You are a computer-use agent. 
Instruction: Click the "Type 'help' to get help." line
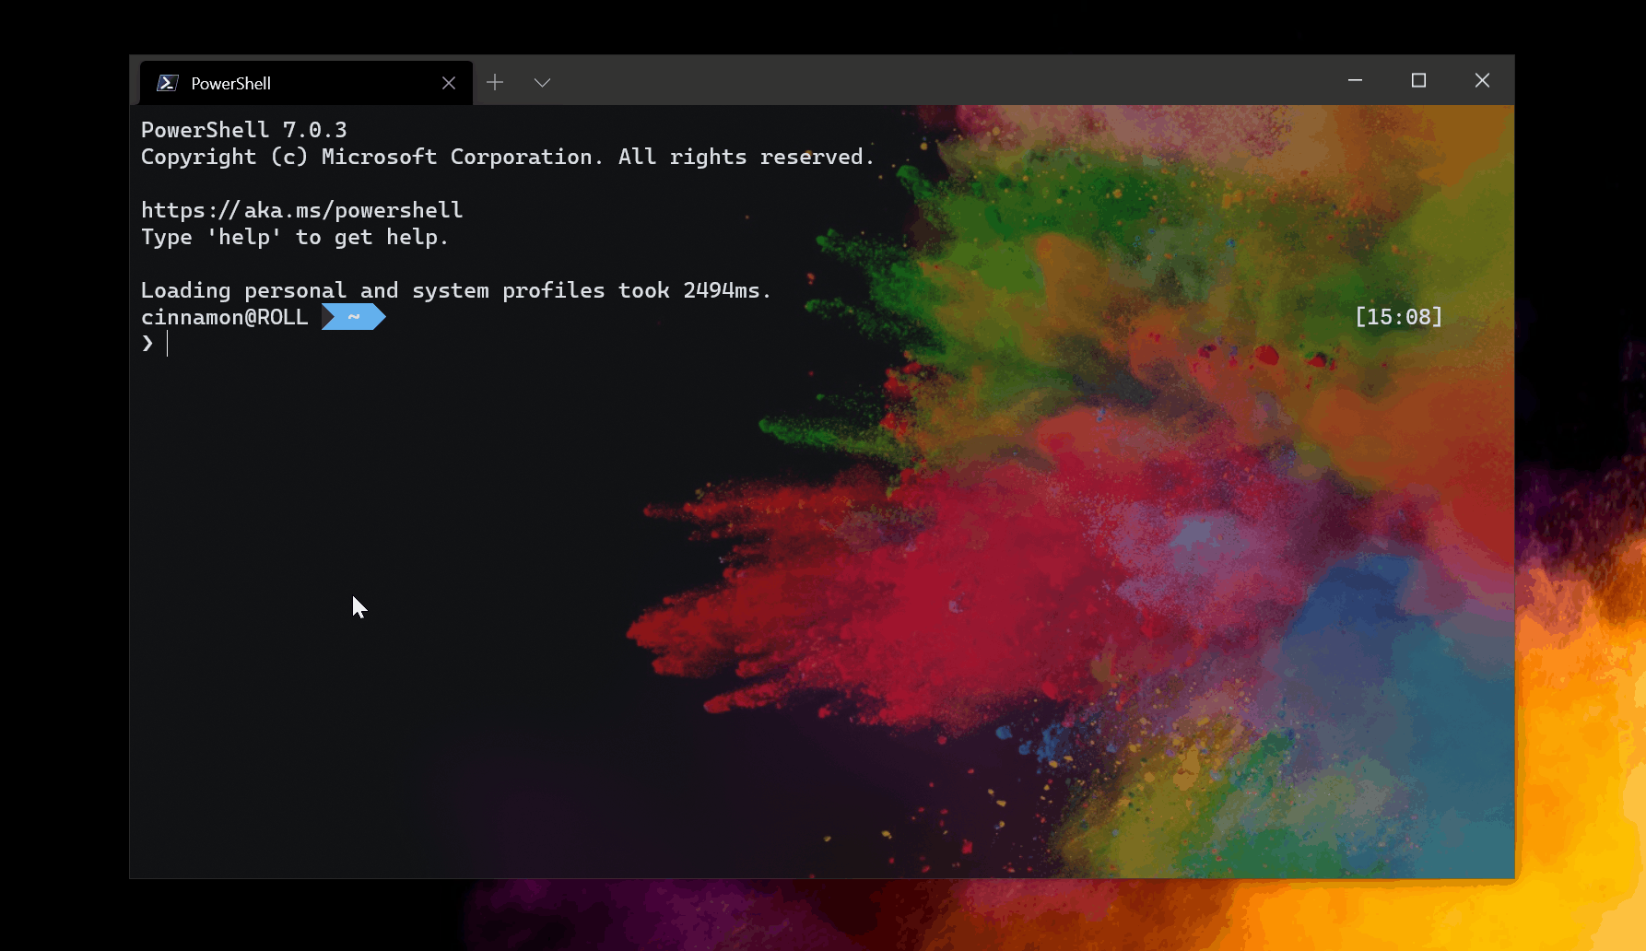(x=294, y=237)
